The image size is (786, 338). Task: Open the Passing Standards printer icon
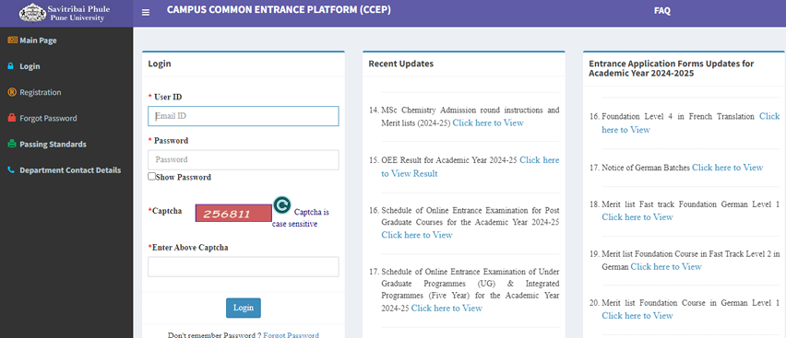[12, 145]
